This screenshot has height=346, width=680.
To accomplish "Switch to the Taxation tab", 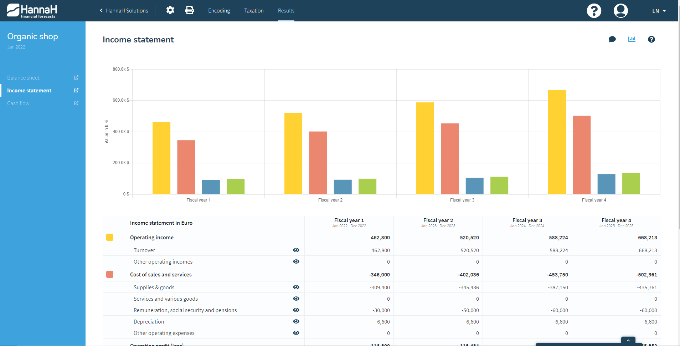I will coord(254,11).
